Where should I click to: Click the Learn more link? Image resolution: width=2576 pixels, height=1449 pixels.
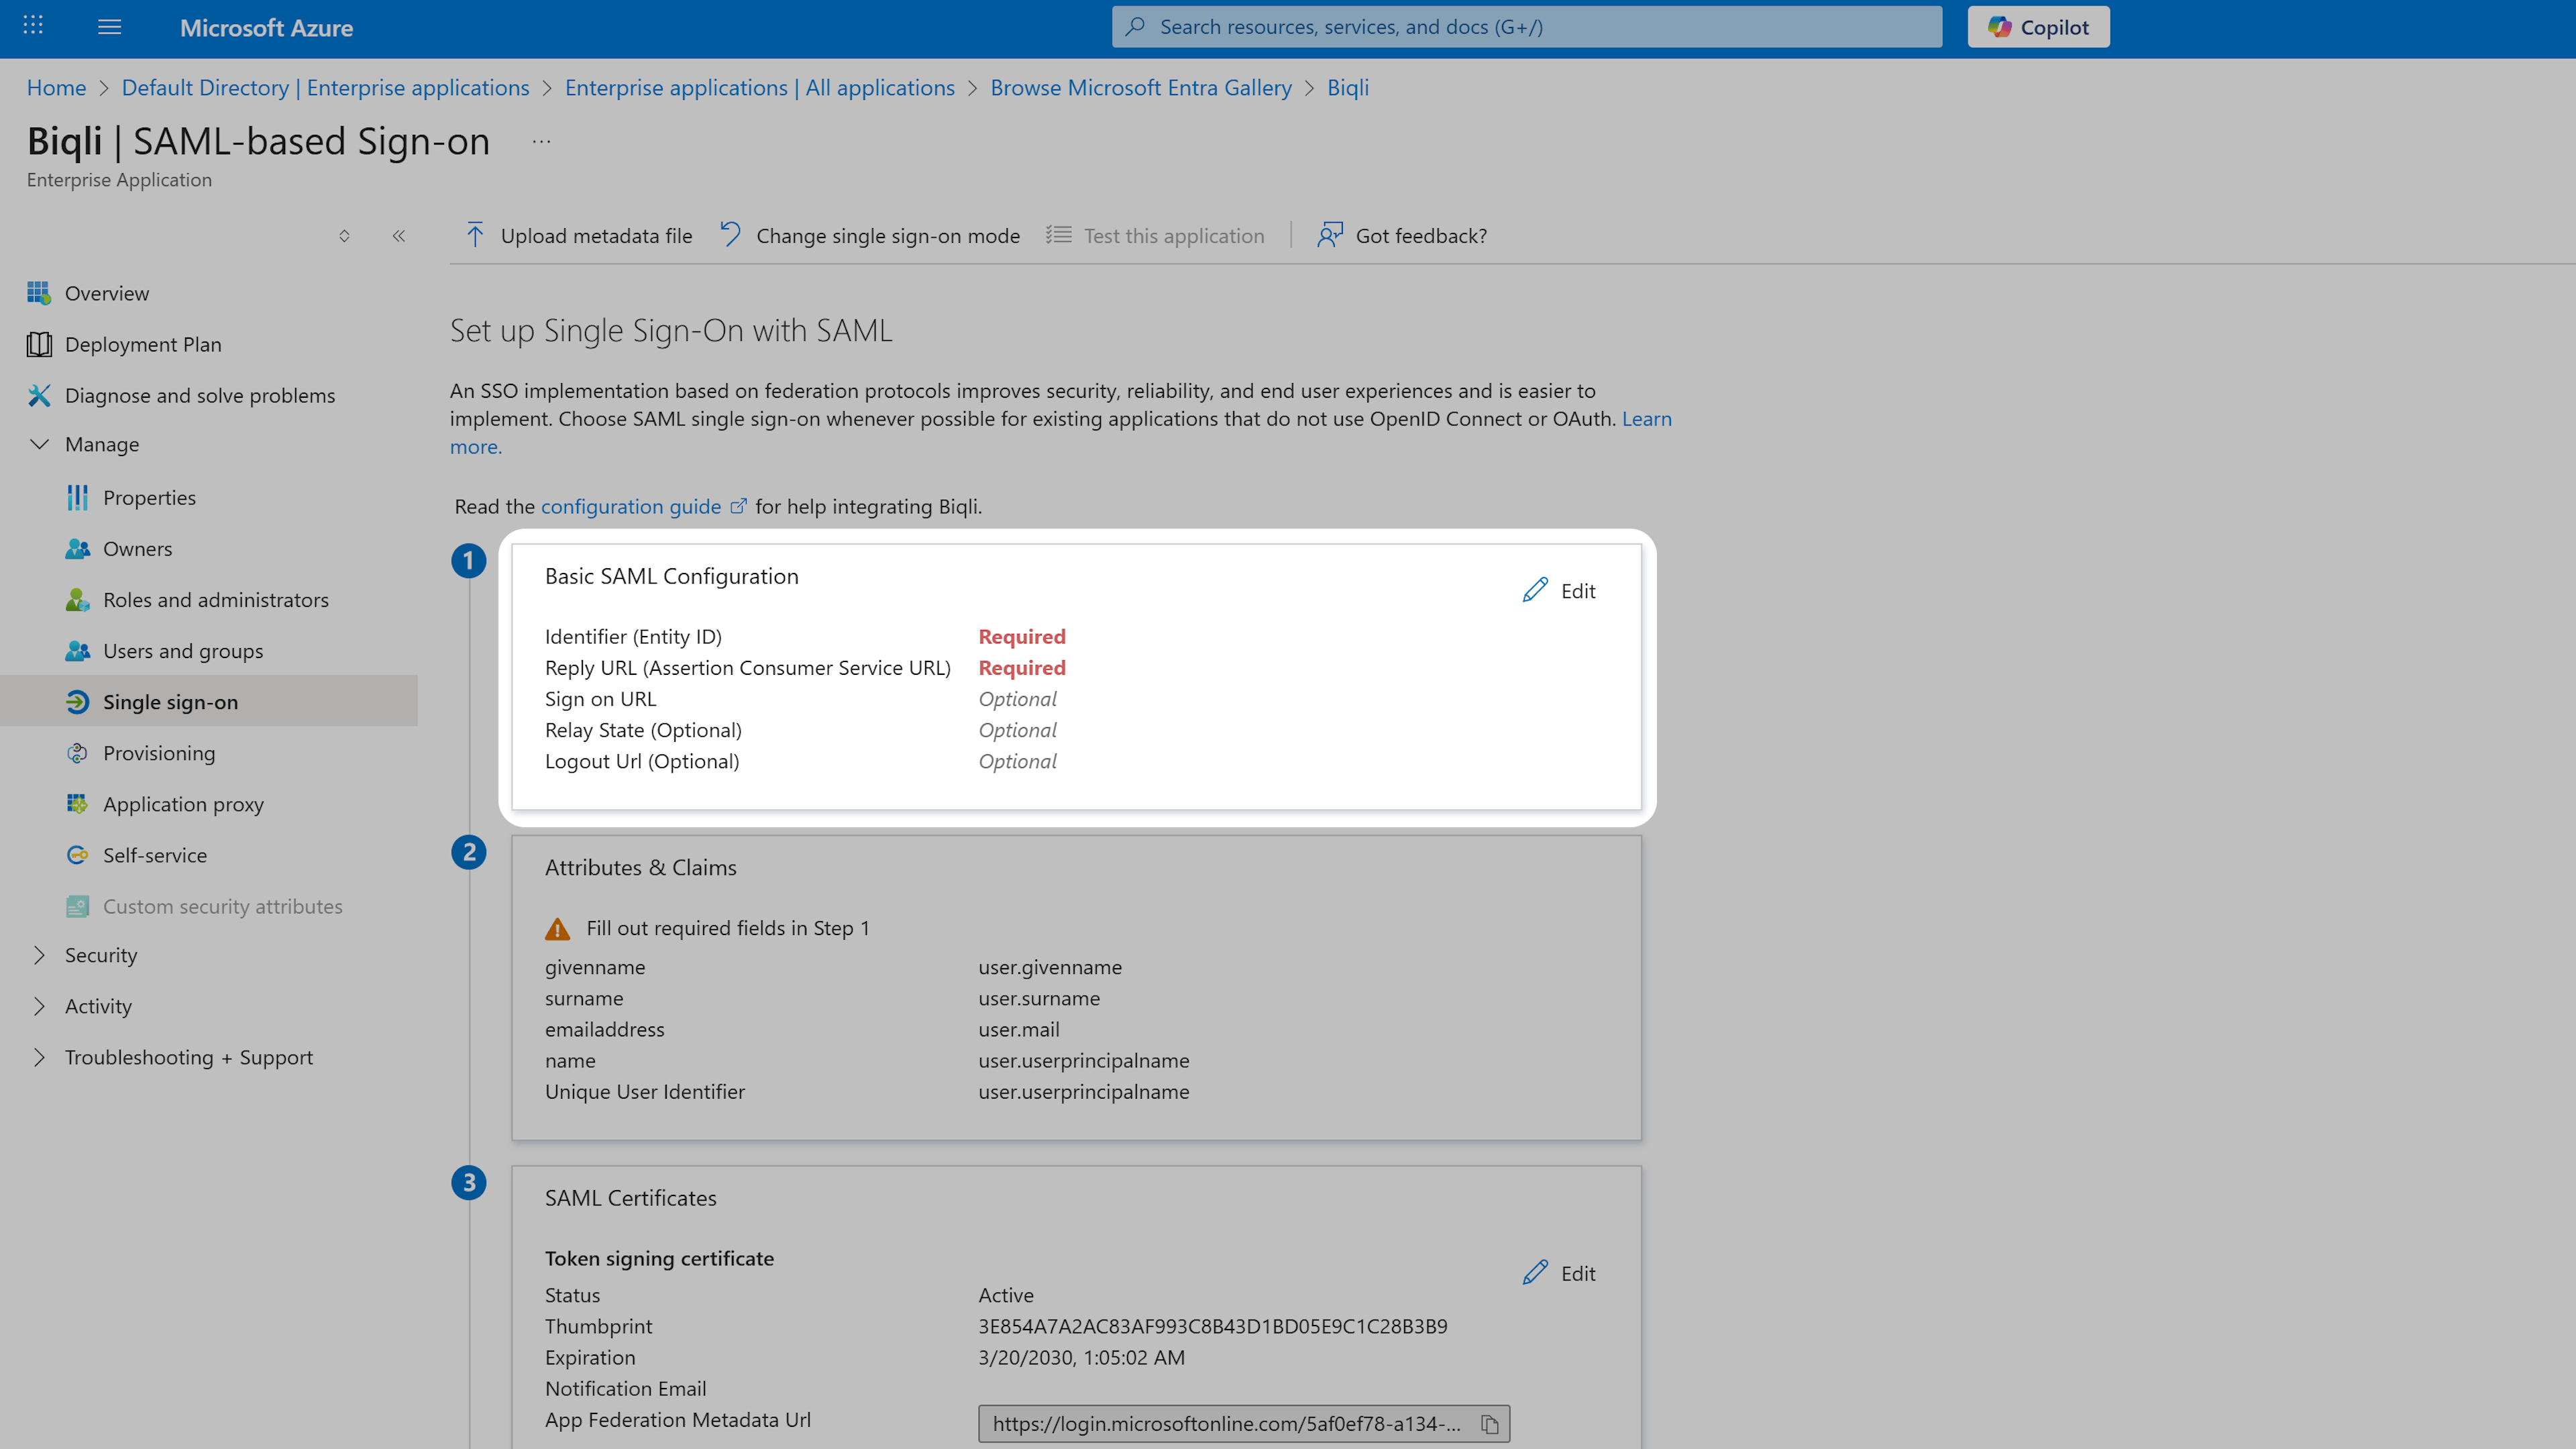[1646, 418]
